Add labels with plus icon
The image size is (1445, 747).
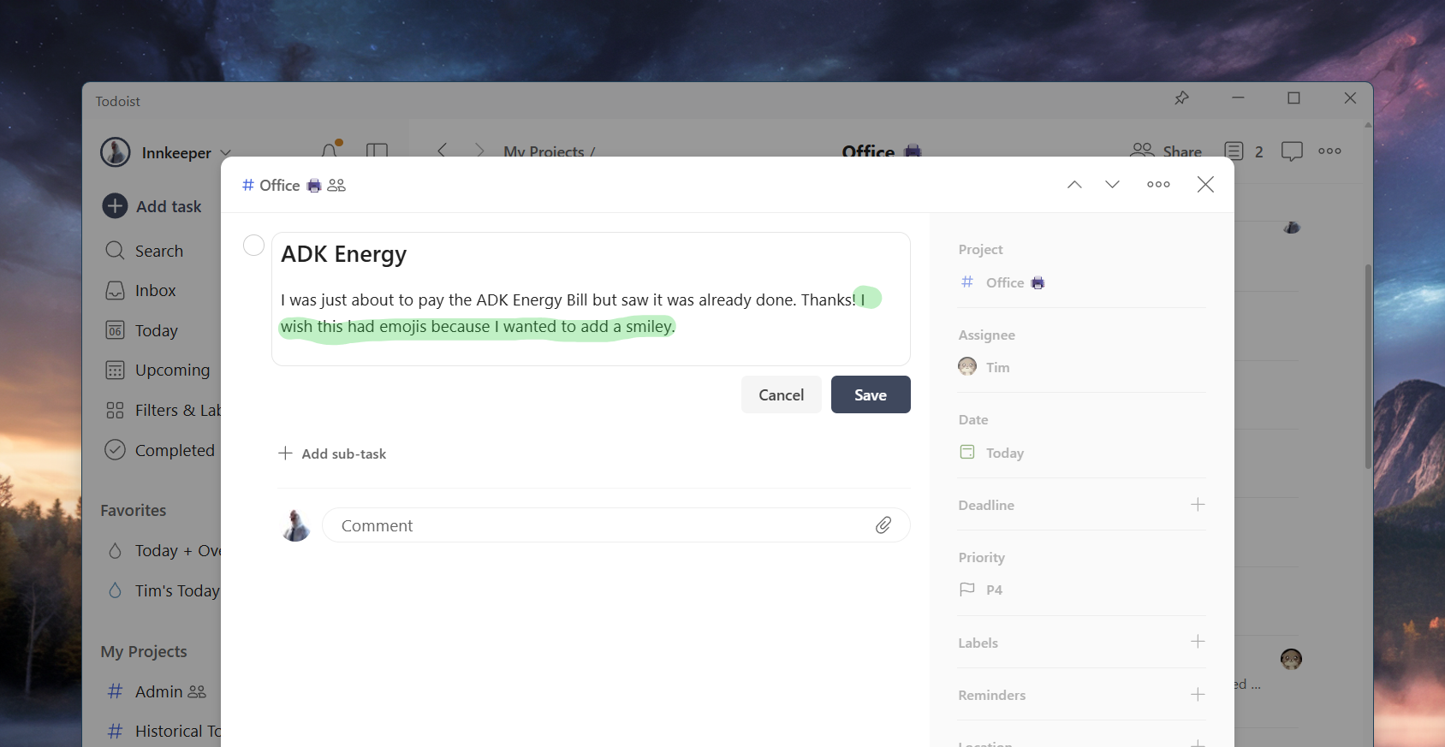click(1198, 642)
